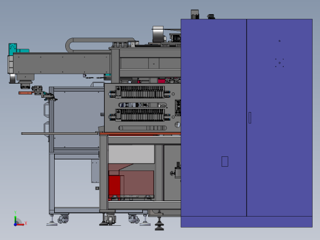The image size is (320, 240).
Task: Select the blue cabinet's left door panel
Action: (214, 118)
